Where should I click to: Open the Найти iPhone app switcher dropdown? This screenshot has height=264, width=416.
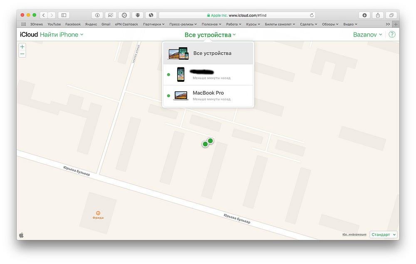pos(62,34)
